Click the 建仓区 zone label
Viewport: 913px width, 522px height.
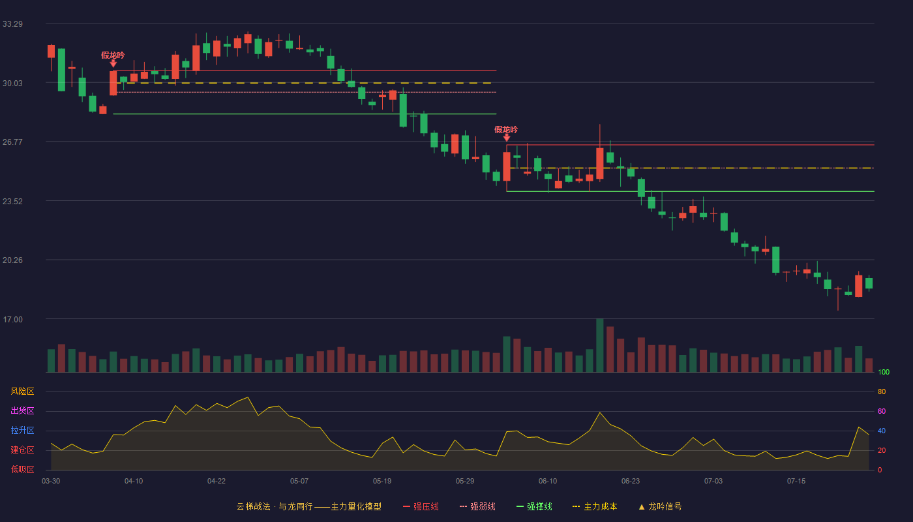pyautogui.click(x=22, y=450)
